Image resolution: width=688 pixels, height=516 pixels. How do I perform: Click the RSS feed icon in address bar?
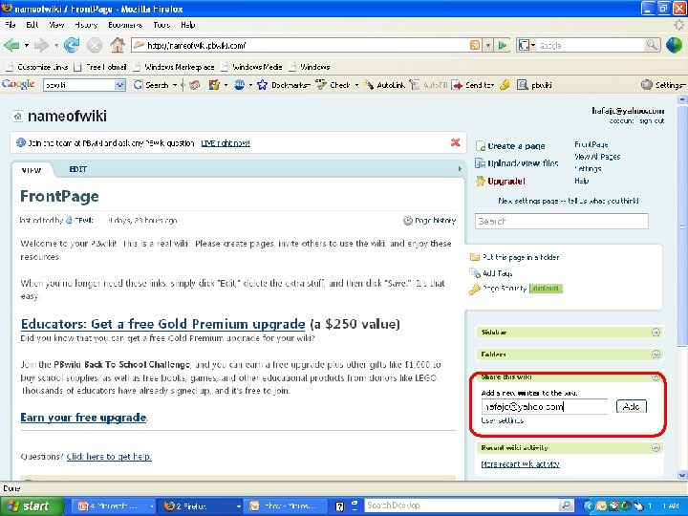[x=474, y=45]
